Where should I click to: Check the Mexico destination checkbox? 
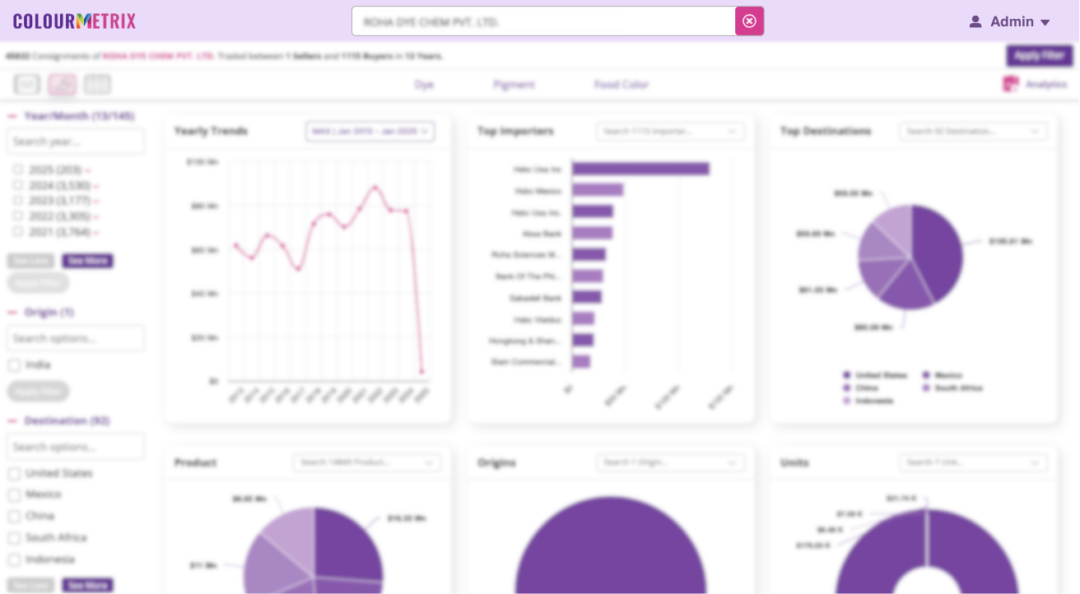pos(14,495)
